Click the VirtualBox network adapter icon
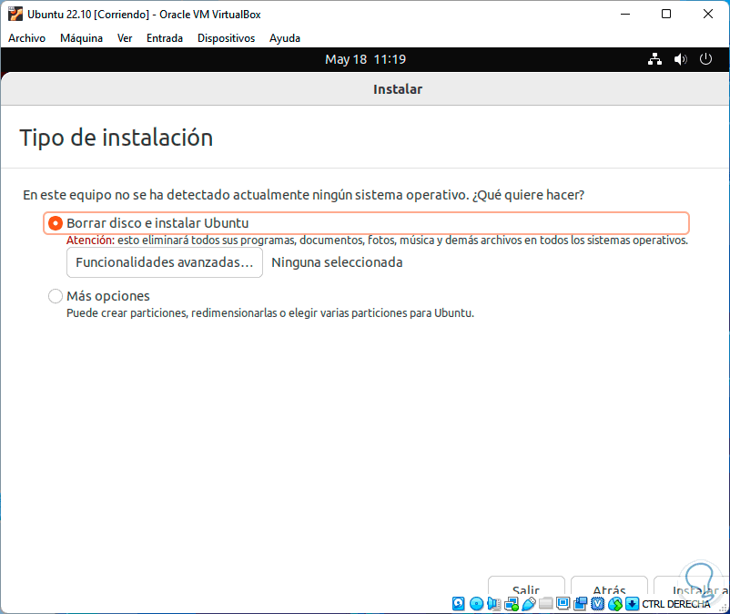Image resolution: width=730 pixels, height=614 pixels. point(512,604)
